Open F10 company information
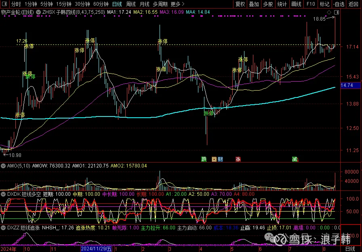 (311, 4)
